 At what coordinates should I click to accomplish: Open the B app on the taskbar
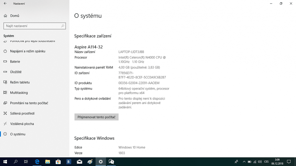tap(69, 162)
